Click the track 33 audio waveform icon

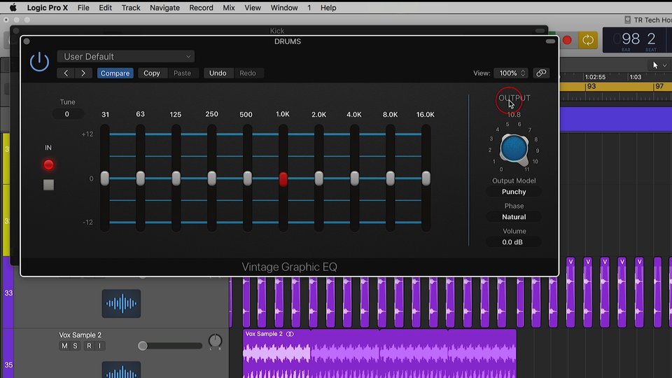pos(121,303)
